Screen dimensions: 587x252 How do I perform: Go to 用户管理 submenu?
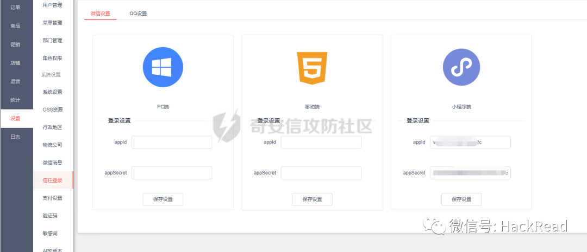click(52, 5)
